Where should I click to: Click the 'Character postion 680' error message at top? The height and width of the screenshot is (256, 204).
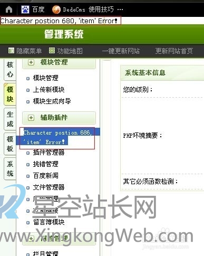coord(59,21)
